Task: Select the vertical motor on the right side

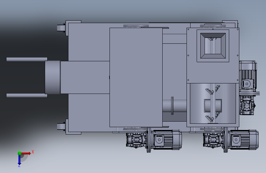Action: pos(248,75)
